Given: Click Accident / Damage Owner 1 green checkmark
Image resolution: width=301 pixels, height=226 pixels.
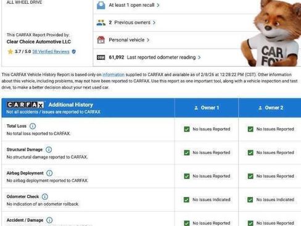Looking at the screenshot, I should [187, 223].
